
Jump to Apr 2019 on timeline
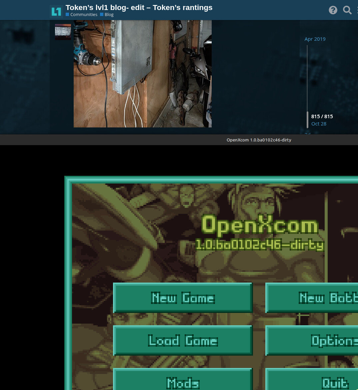pos(315,39)
